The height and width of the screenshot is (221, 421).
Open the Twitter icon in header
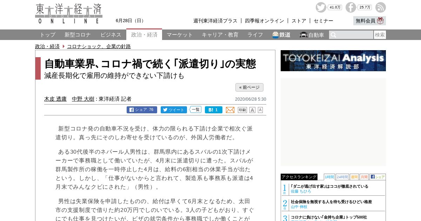[321, 7]
